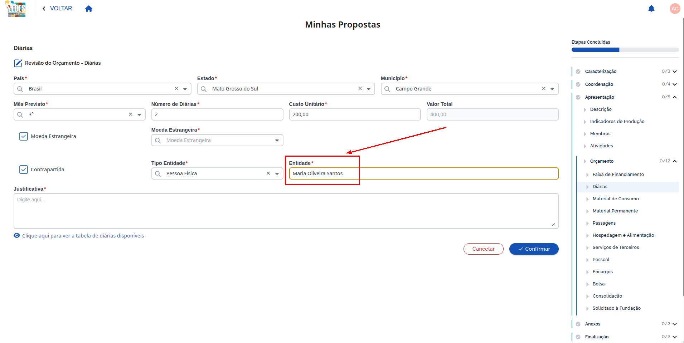Image resolution: width=684 pixels, height=343 pixels.
Task: Open the Atividades step
Action: [601, 146]
